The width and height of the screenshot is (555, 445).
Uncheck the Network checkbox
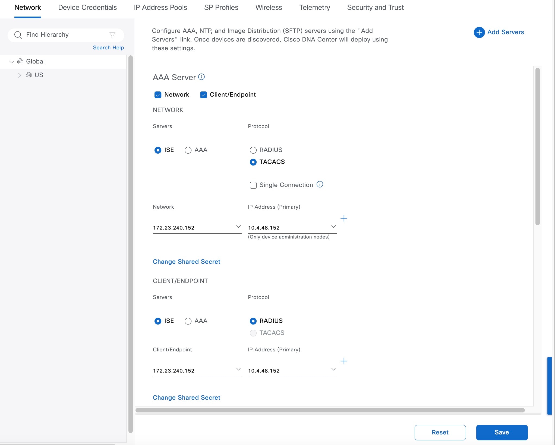[x=158, y=95]
